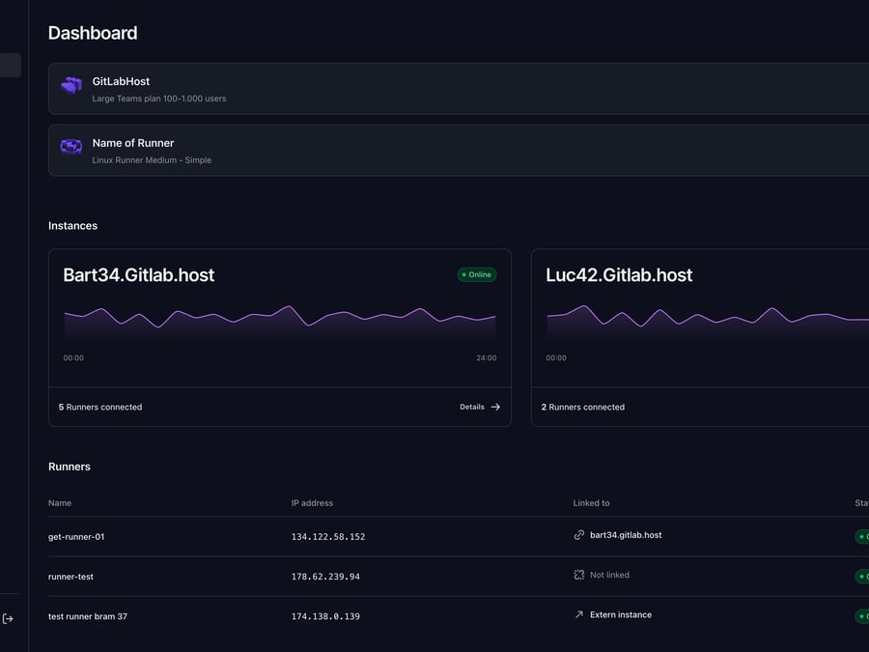Image resolution: width=869 pixels, height=652 pixels.
Task: Select the Name of Runner card
Action: click(x=454, y=150)
